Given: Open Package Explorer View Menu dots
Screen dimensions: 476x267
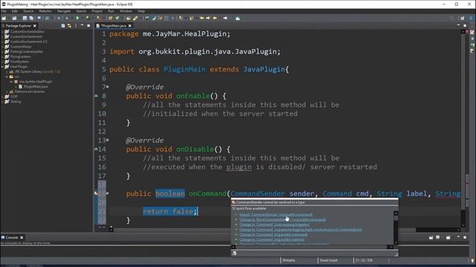Looking at the screenshot, I should click(x=76, y=26).
